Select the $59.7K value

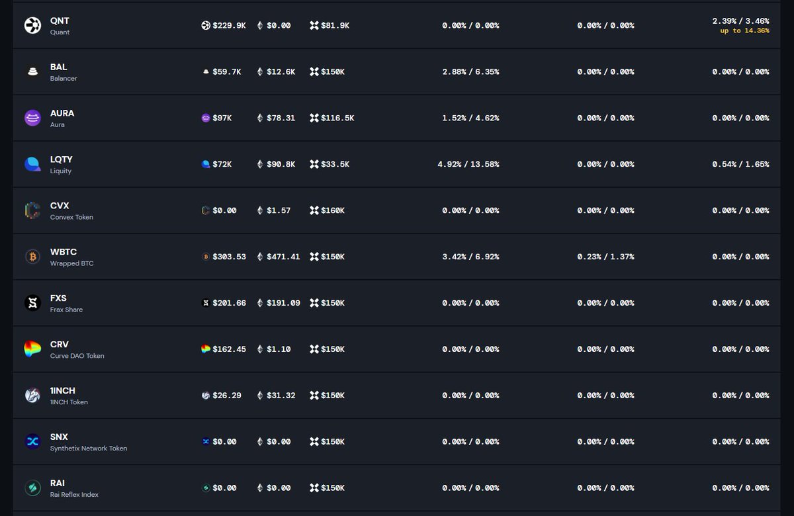[227, 72]
